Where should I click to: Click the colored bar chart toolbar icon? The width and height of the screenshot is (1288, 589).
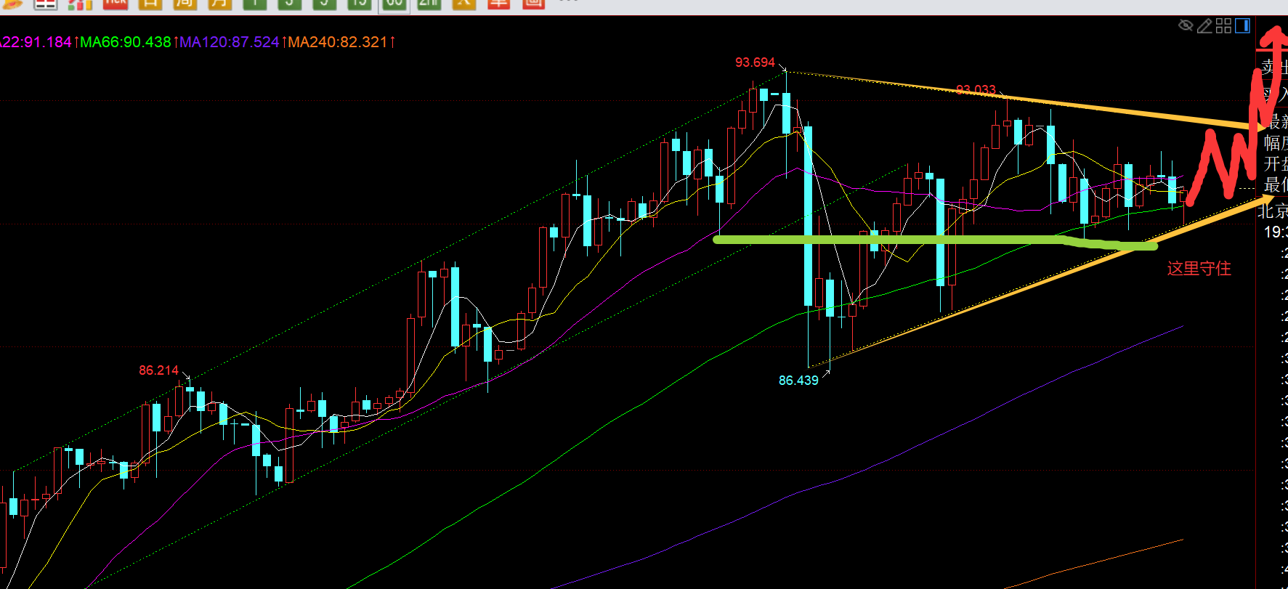[x=80, y=4]
